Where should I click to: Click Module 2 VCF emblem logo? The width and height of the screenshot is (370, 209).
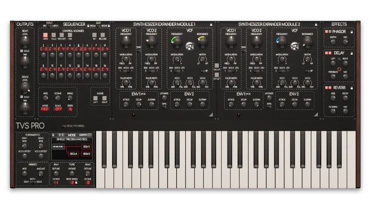(x=295, y=46)
